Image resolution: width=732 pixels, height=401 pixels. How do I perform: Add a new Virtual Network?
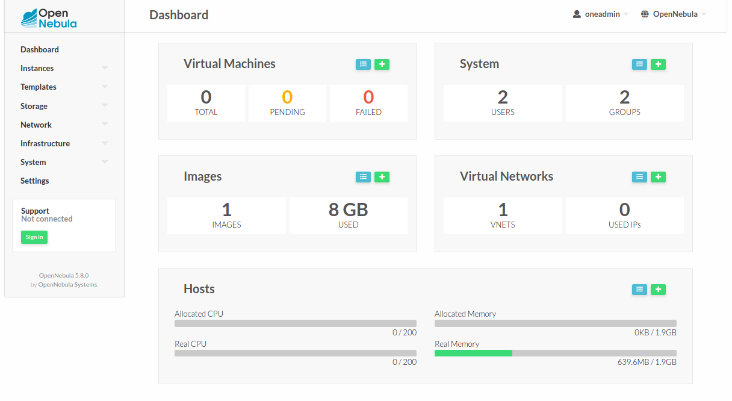(x=658, y=177)
